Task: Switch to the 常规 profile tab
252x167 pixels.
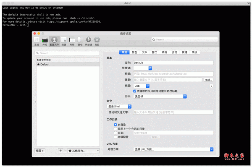Action: click(124, 52)
